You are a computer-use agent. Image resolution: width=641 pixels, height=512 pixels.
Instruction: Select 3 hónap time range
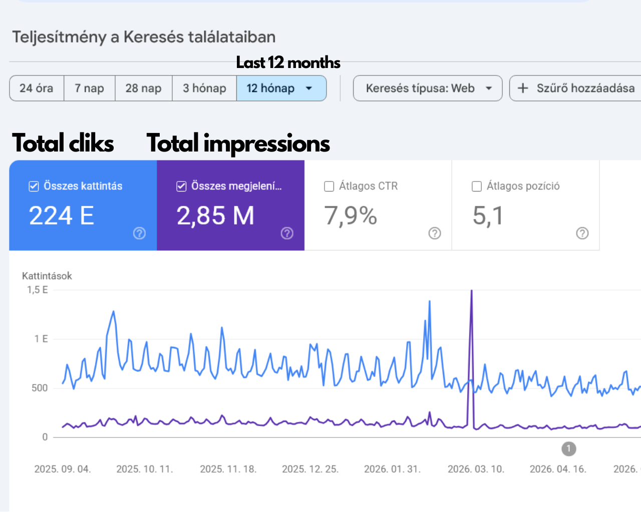pyautogui.click(x=204, y=88)
